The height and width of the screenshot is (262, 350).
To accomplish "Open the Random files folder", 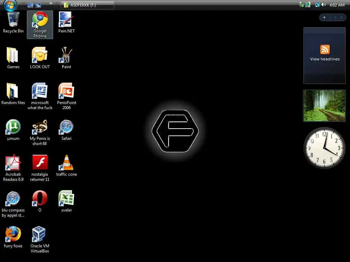I will (13, 94).
